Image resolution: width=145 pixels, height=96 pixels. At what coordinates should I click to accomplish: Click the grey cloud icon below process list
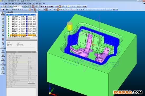tap(8, 45)
